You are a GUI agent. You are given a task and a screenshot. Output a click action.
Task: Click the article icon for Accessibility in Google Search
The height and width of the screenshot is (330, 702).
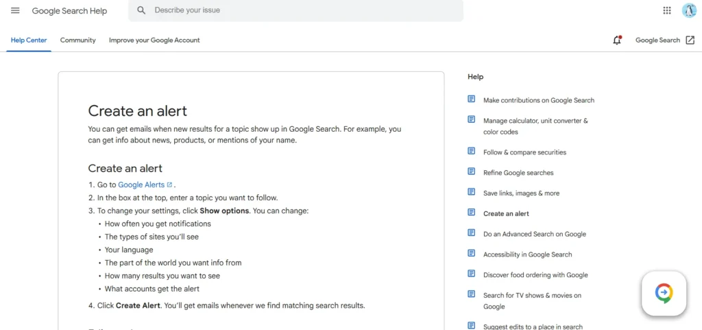[x=472, y=253]
